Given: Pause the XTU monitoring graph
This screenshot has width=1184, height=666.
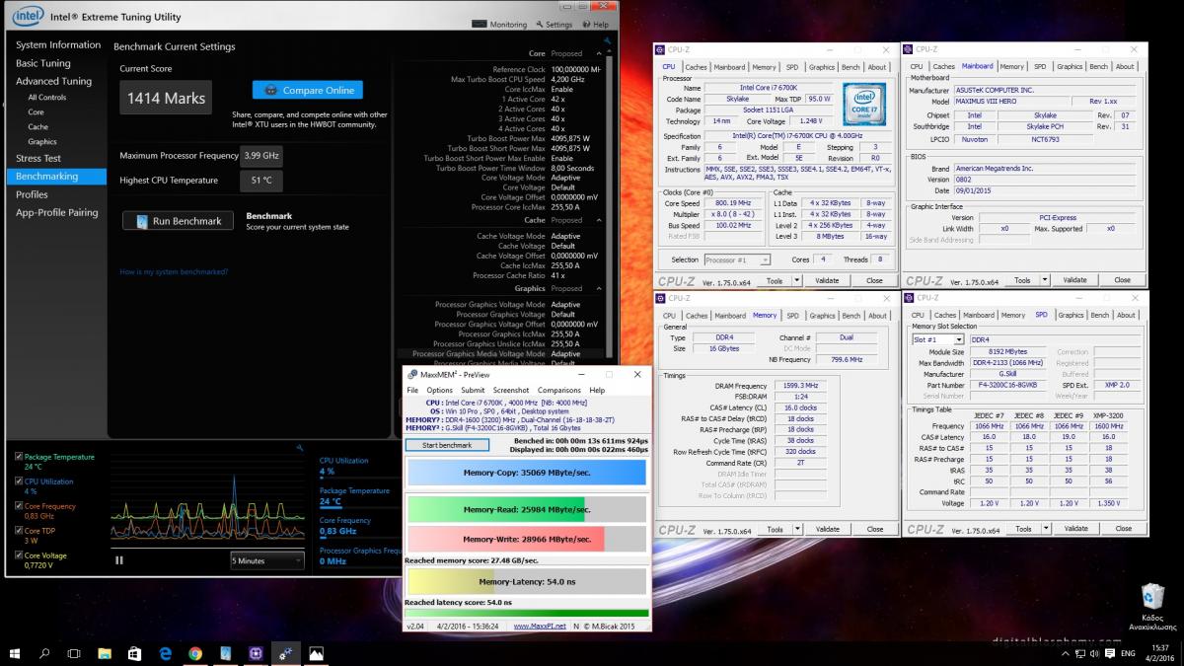Looking at the screenshot, I should [119, 560].
